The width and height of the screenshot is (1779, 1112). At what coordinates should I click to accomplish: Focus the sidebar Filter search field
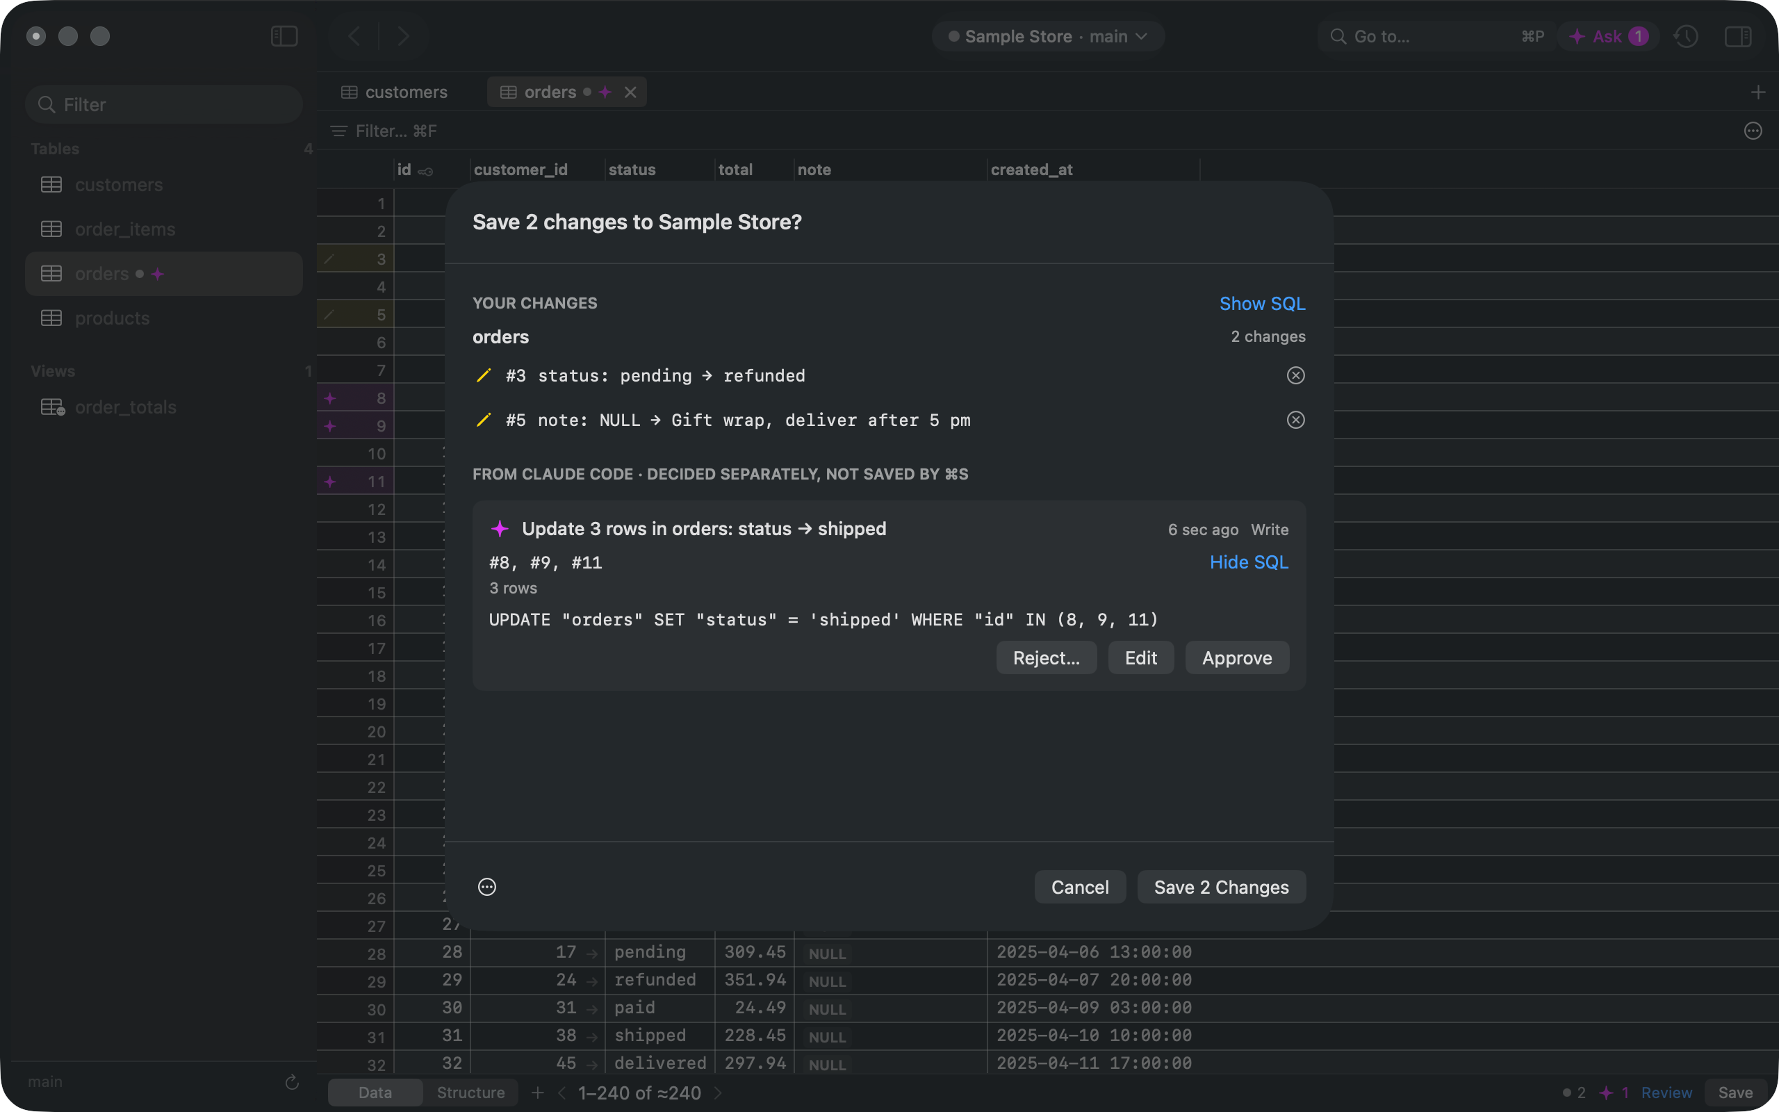tap(164, 104)
